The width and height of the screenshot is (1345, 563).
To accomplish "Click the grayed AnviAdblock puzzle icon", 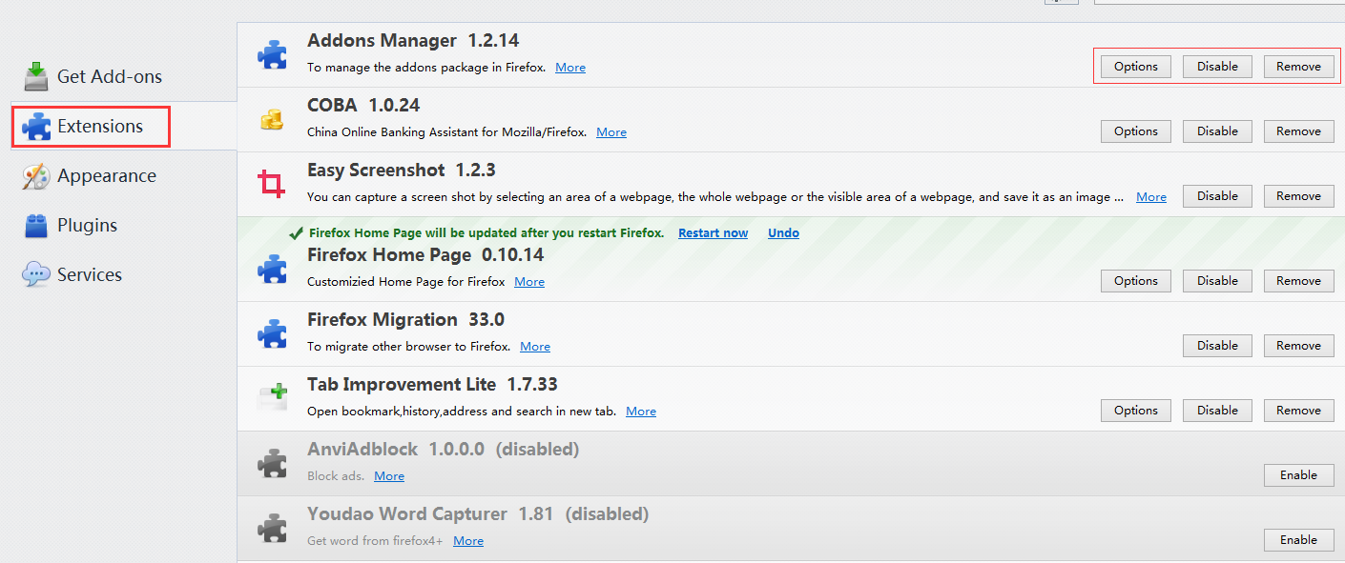I will coord(272,462).
